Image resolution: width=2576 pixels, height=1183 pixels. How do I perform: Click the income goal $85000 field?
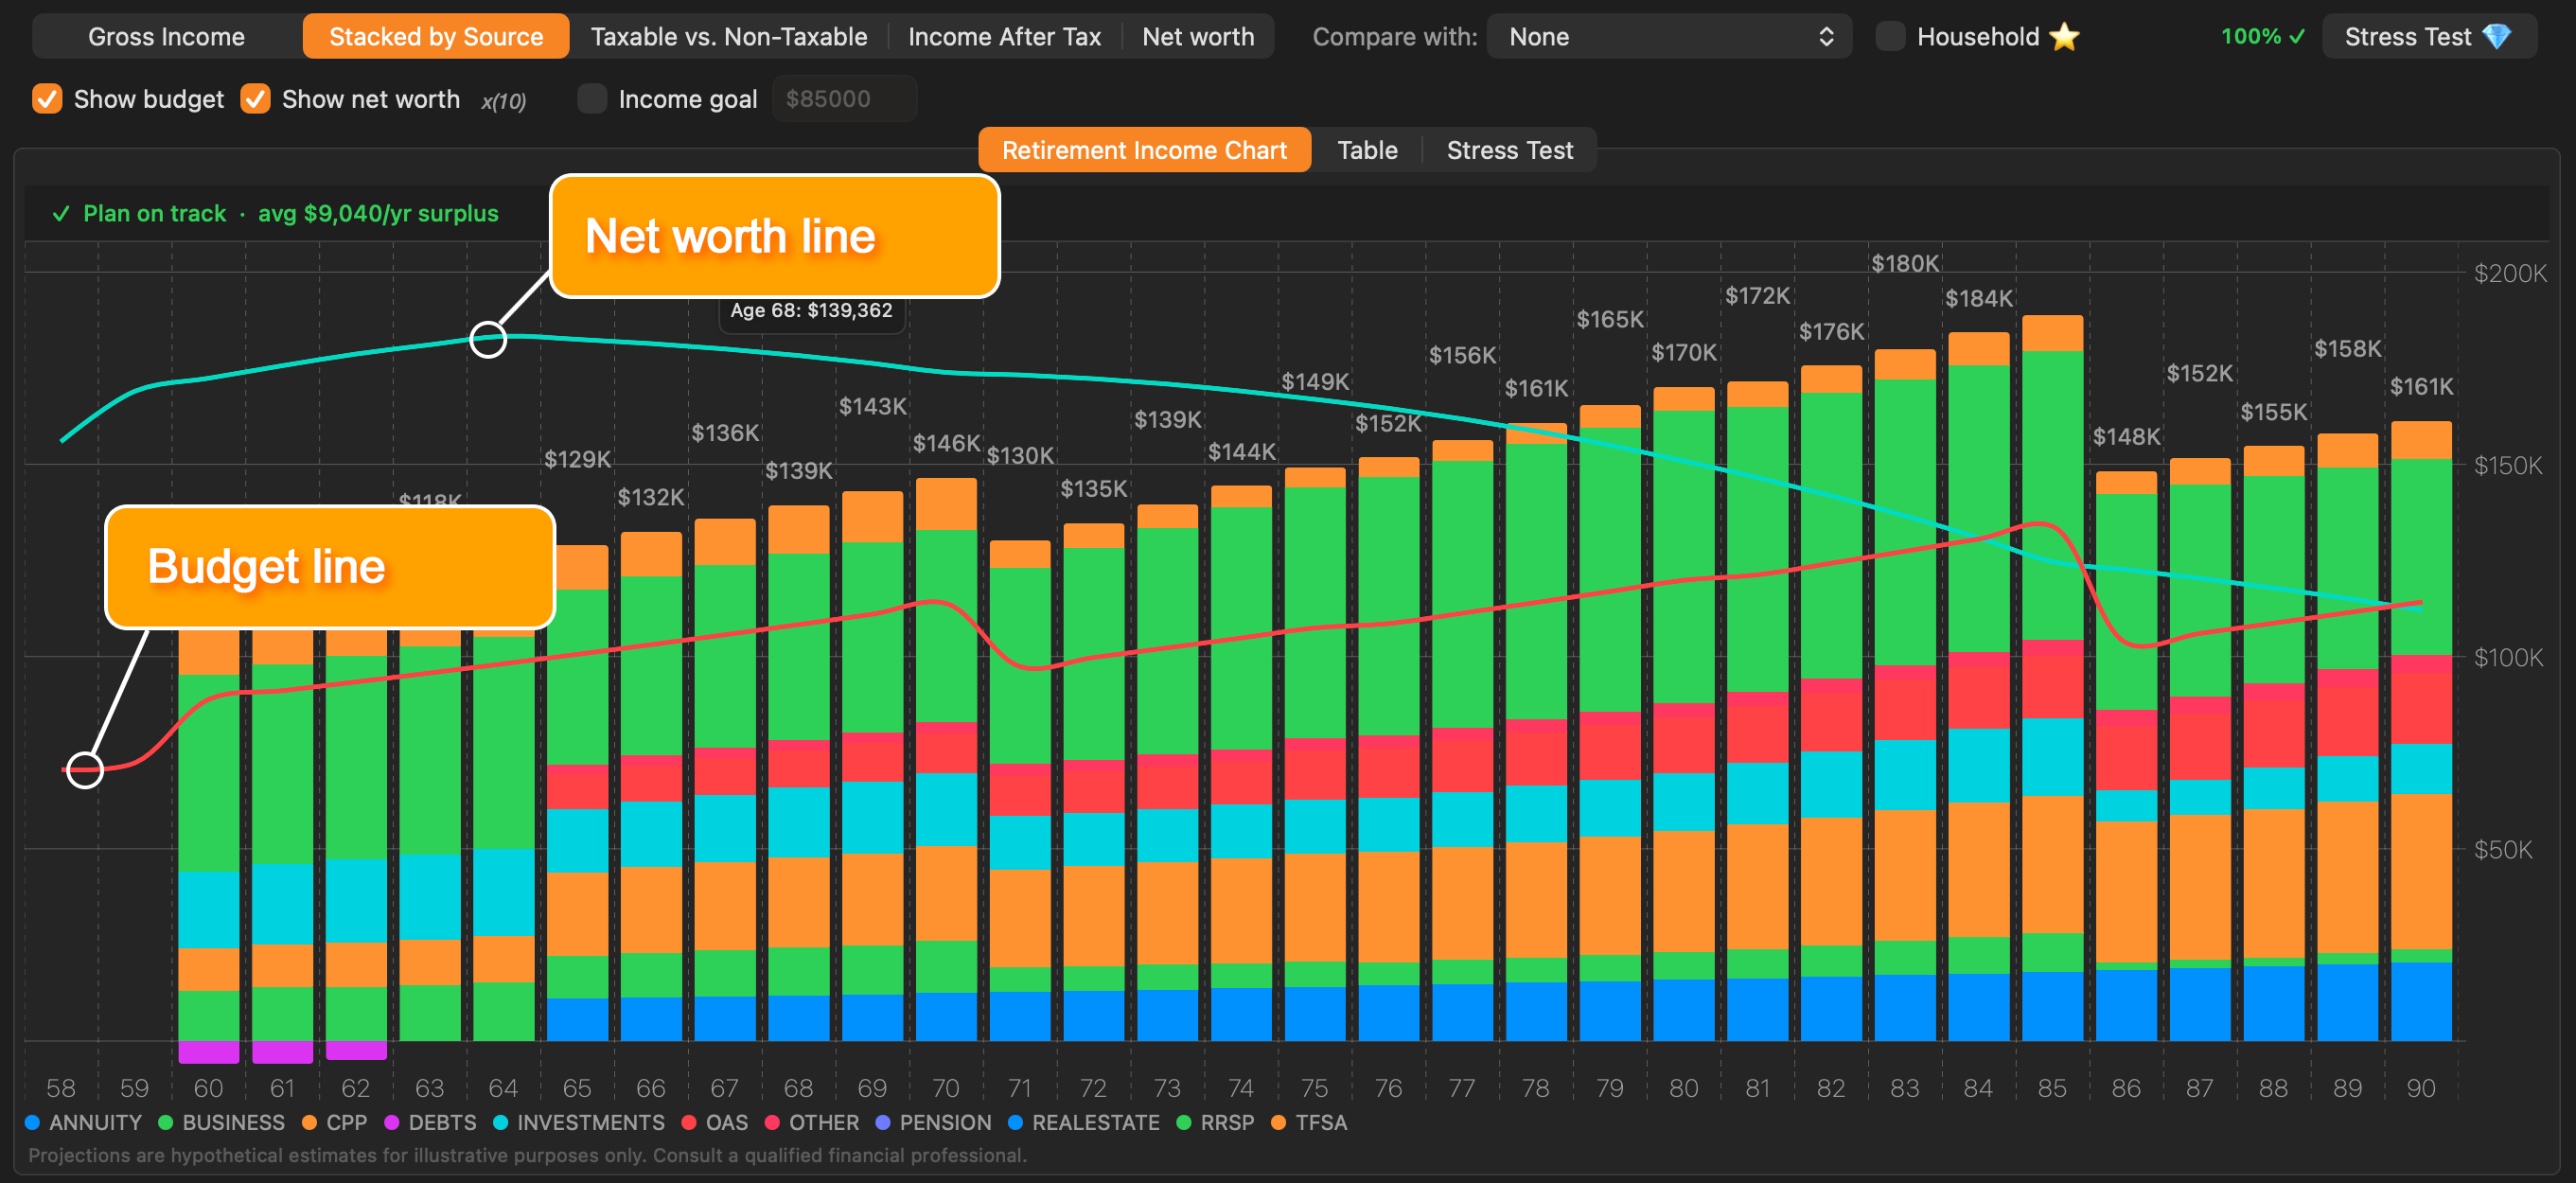[x=843, y=99]
